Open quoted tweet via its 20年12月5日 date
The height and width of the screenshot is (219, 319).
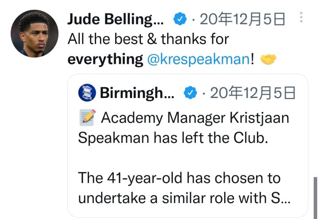[252, 93]
